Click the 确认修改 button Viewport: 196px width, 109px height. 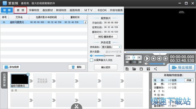point(106,67)
